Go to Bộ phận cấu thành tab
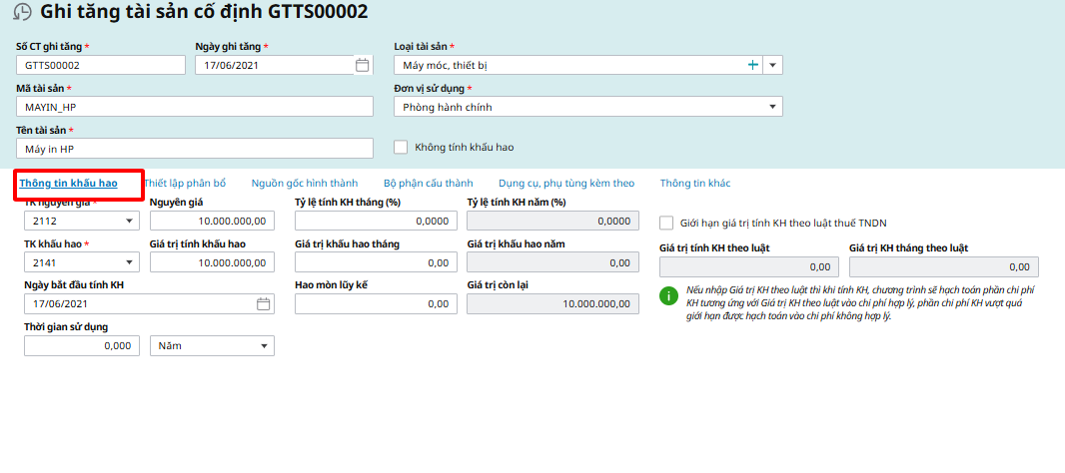This screenshot has height=473, width=1065. [429, 184]
